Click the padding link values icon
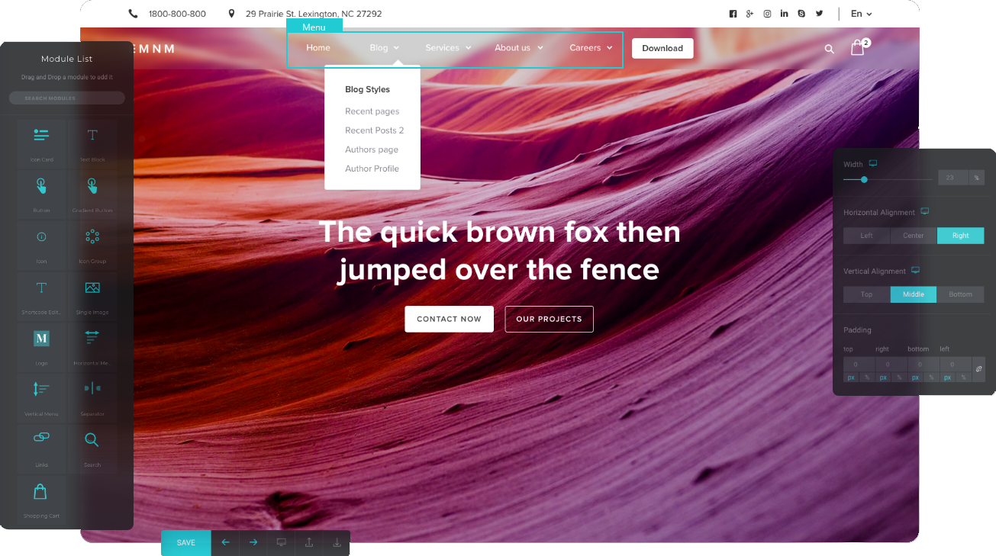The width and height of the screenshot is (996, 556). pyautogui.click(x=978, y=369)
